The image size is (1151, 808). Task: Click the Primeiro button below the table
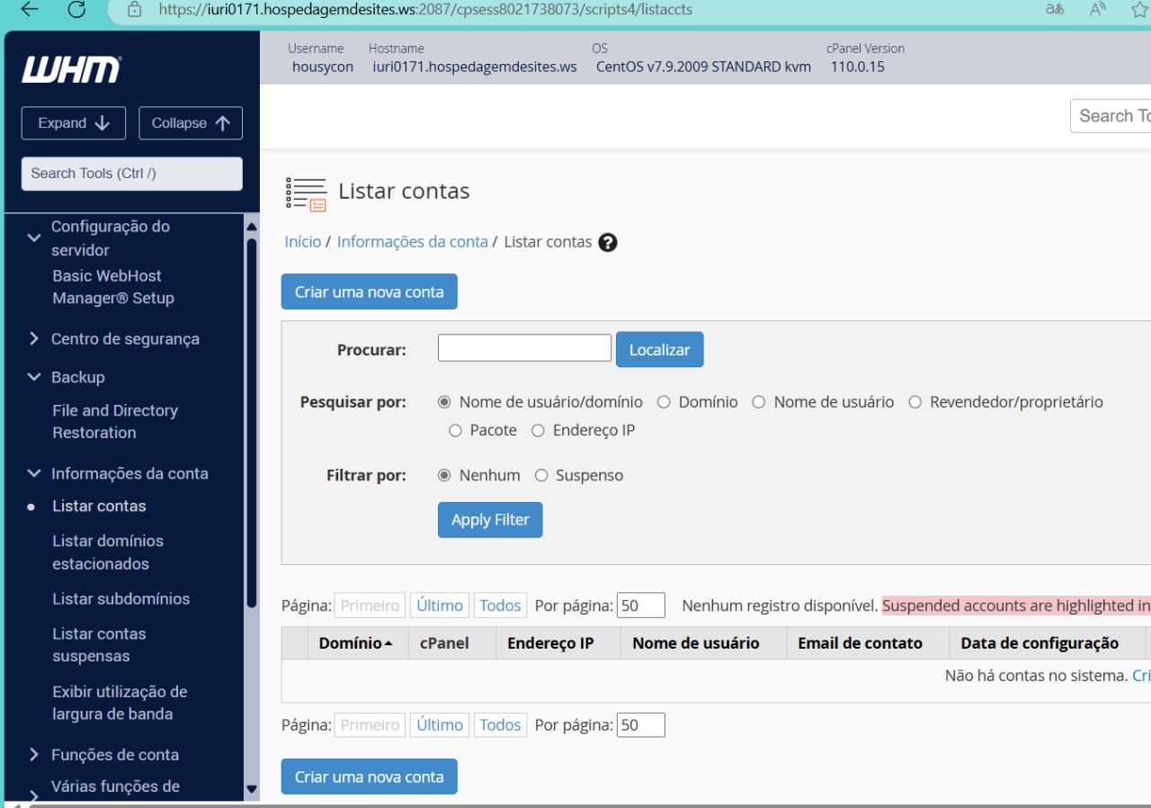pyautogui.click(x=370, y=725)
